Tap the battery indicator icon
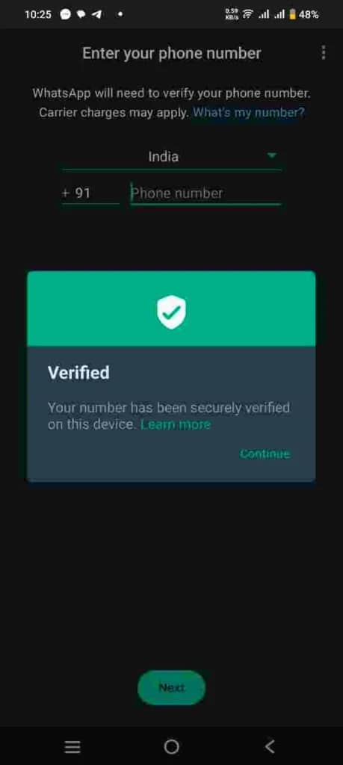Viewport: 343px width, 765px height. click(x=293, y=14)
